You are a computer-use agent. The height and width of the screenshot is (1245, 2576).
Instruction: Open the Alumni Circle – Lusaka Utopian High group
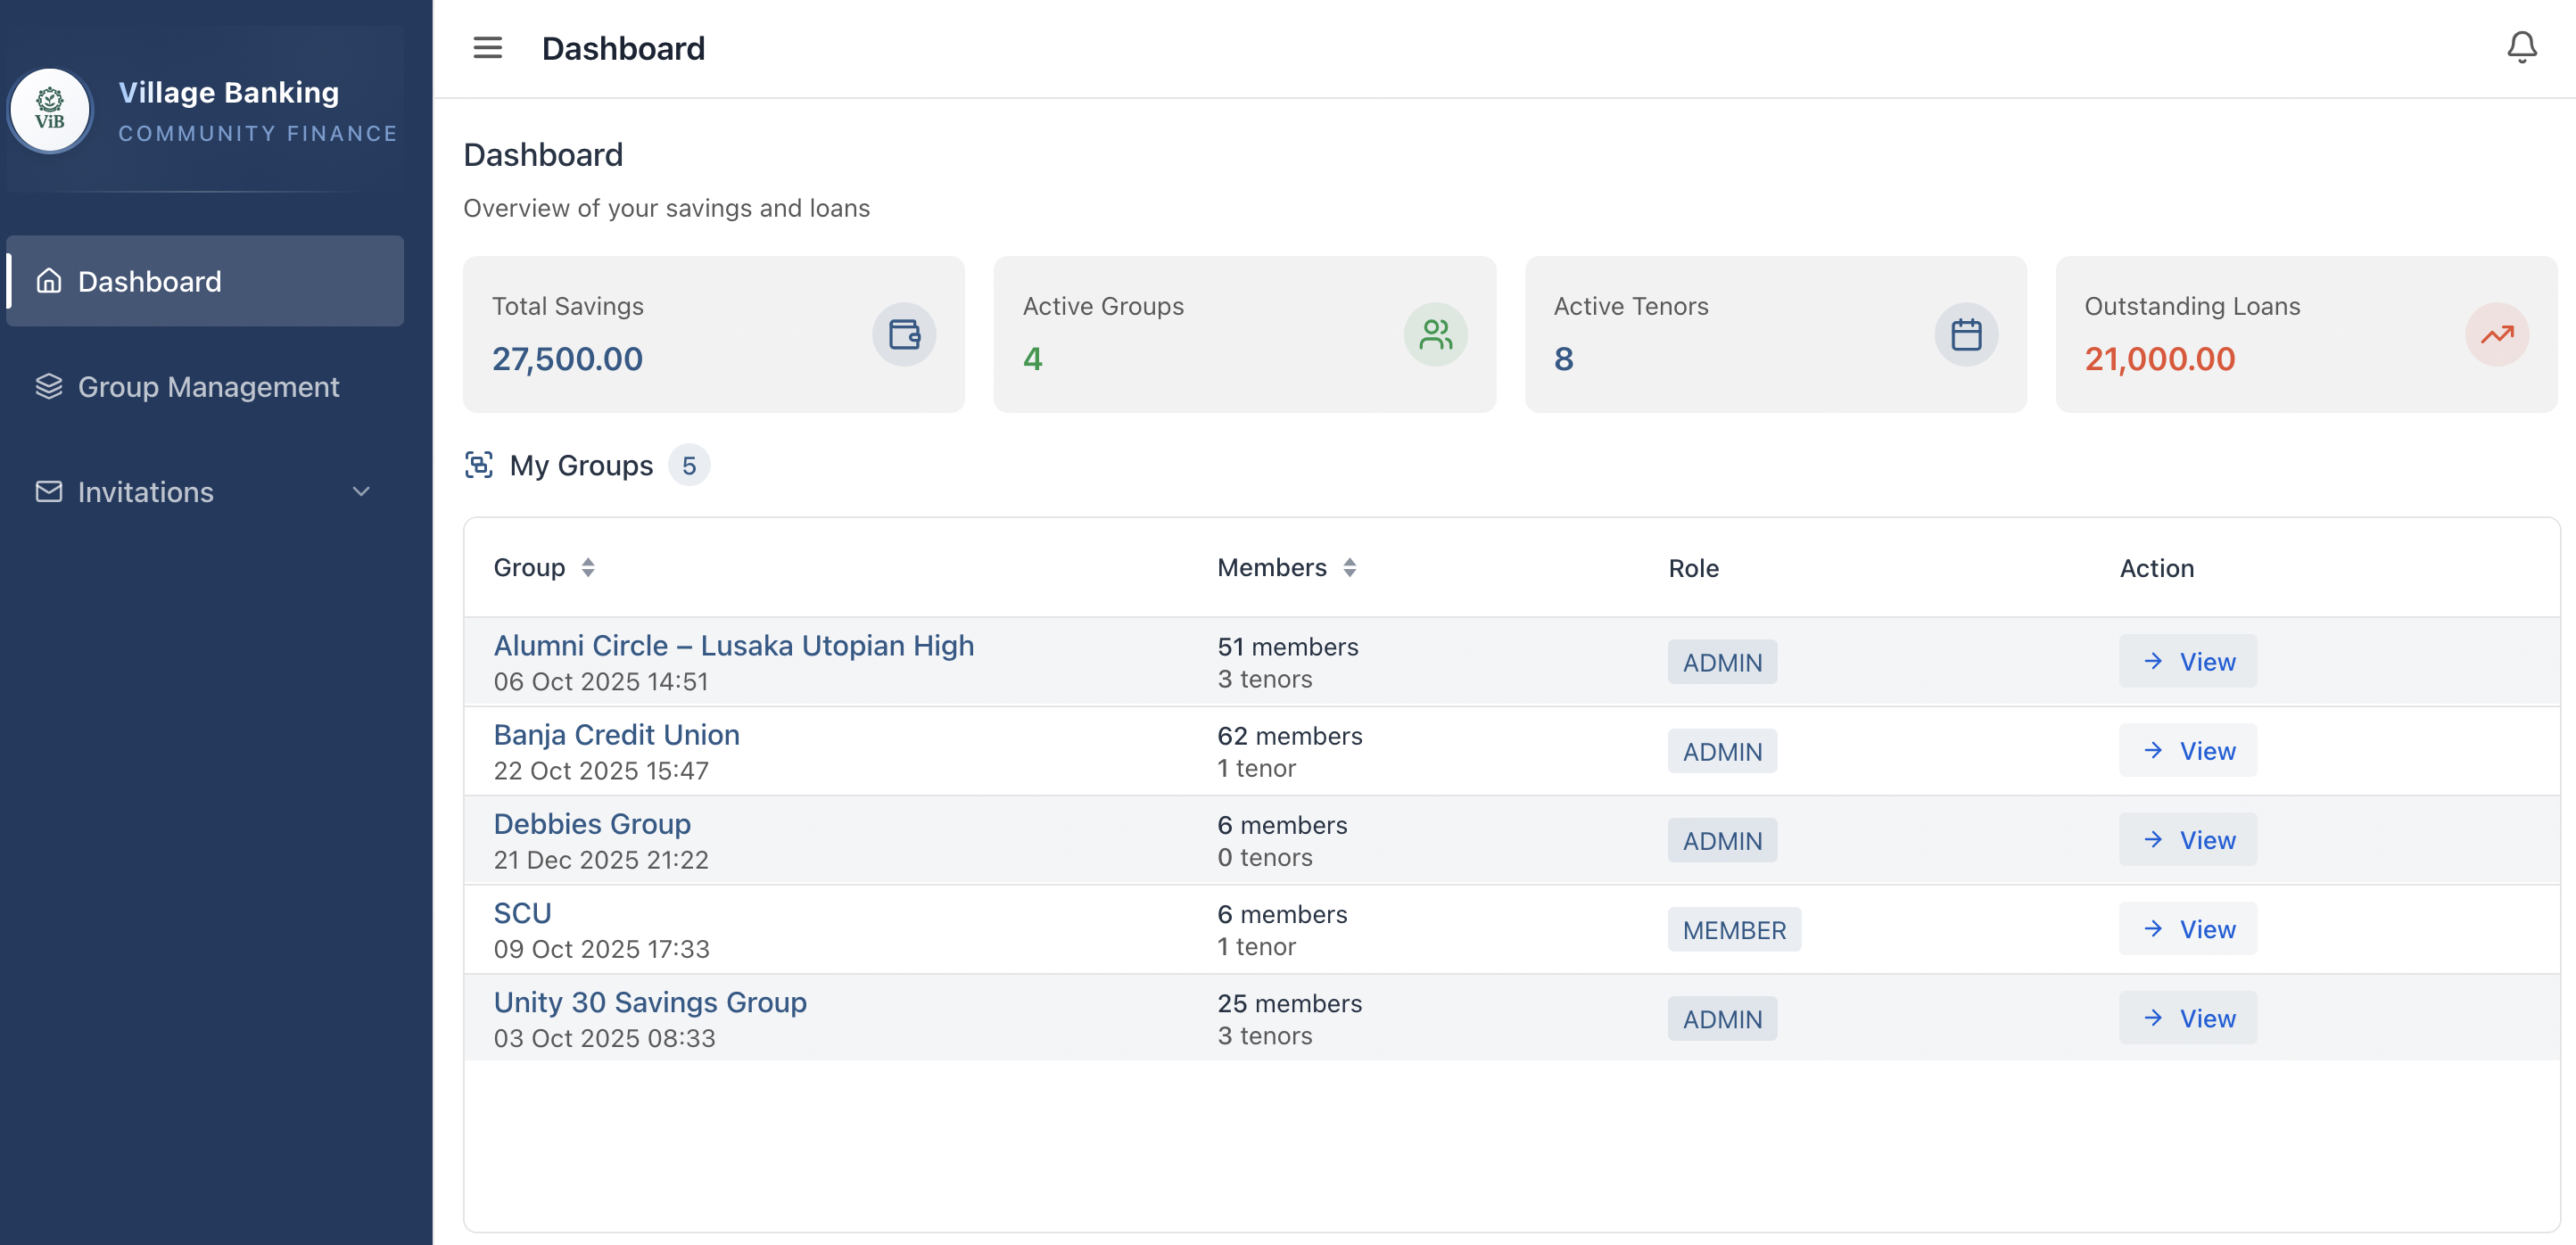[733, 645]
